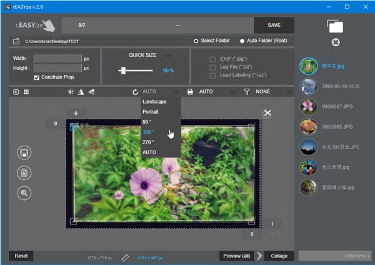Open the grid icon in toolbar
This screenshot has width=375, height=265.
pyautogui.click(x=26, y=92)
